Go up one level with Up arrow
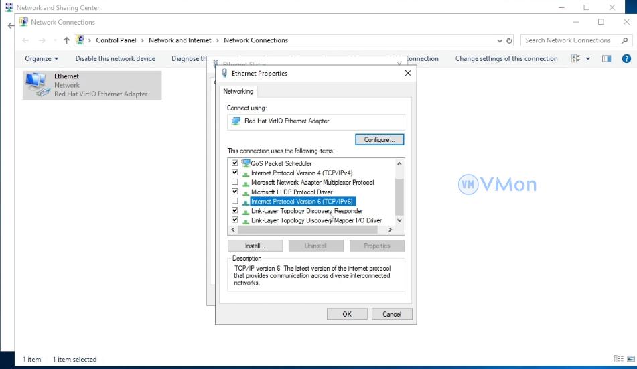The height and width of the screenshot is (369, 637). click(x=66, y=40)
